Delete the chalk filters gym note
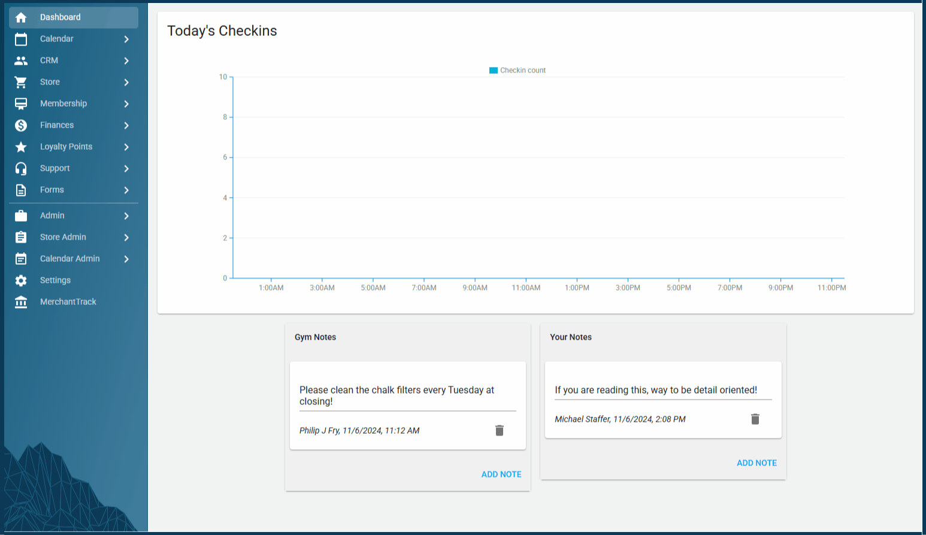This screenshot has width=926, height=535. (x=500, y=430)
